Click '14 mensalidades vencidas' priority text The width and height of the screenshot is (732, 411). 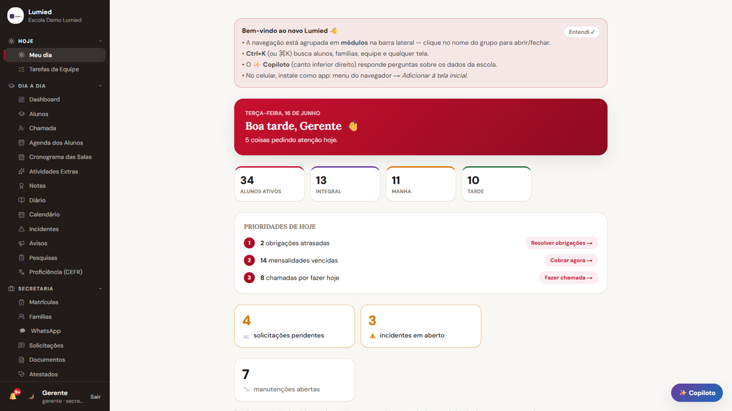coord(299,260)
